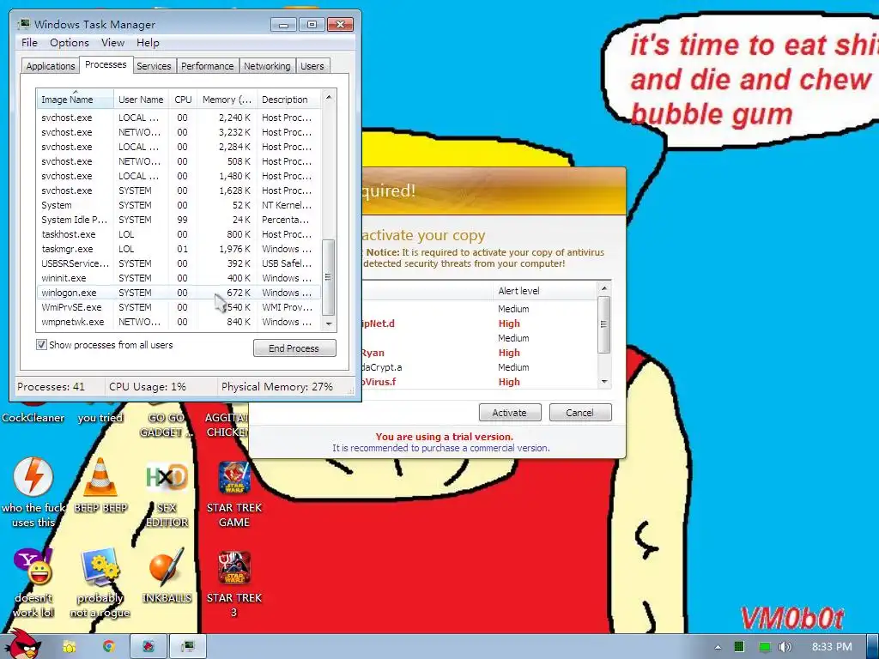Click up arrow in antivirus threat list
This screenshot has width=879, height=659.
603,288
